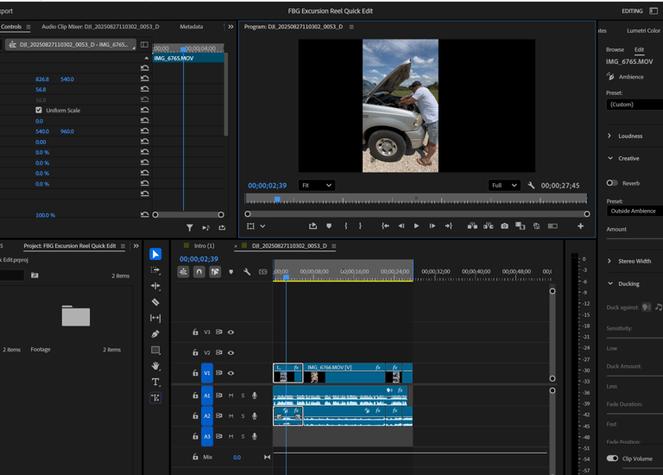This screenshot has width=663, height=475.
Task: Enable the Reverb toggle
Action: (612, 183)
